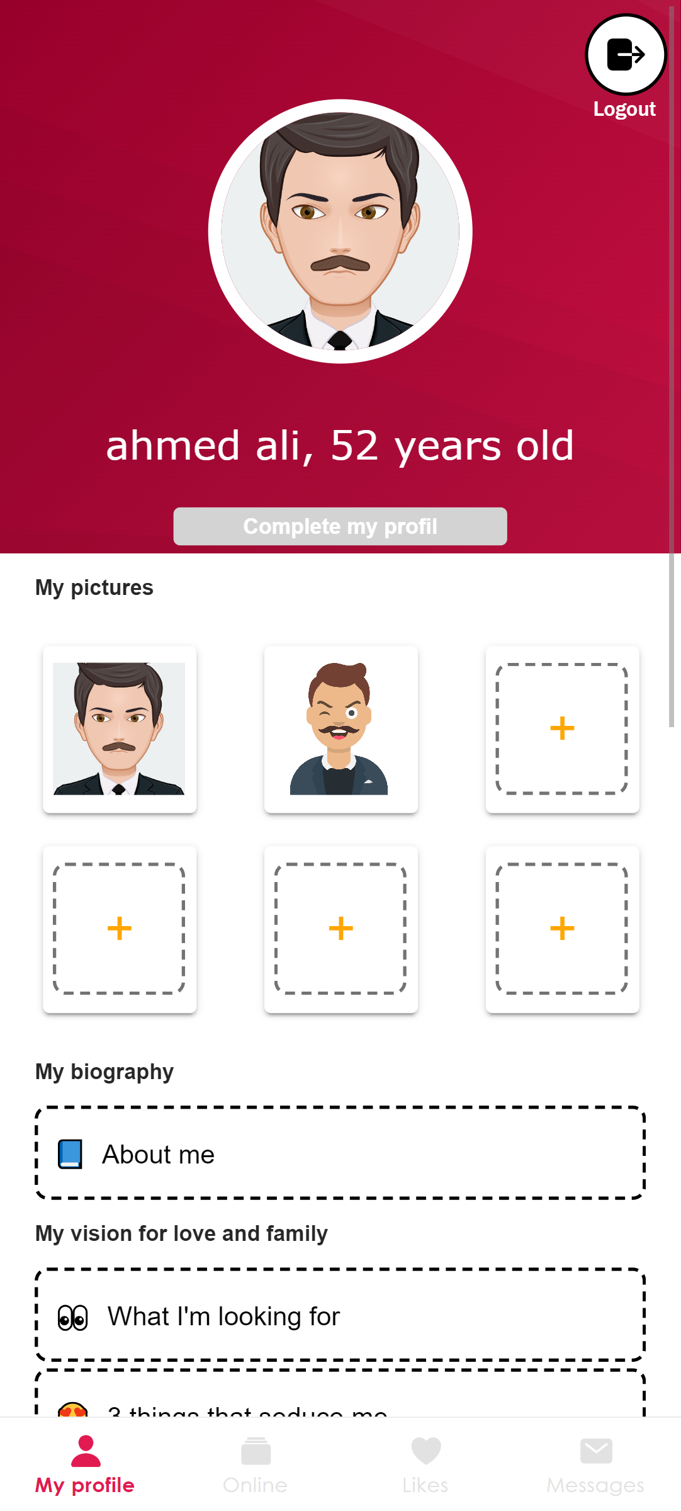Open the Messages envelope tab
681x1511 pixels.
595,1464
